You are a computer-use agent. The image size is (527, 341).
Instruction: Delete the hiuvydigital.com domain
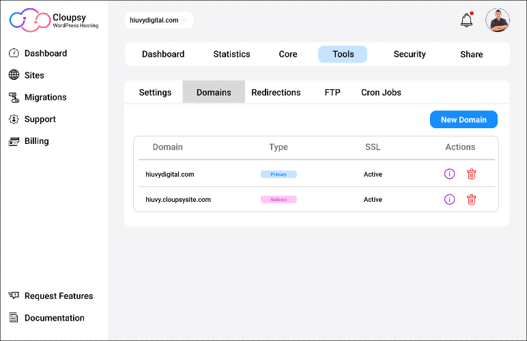(x=471, y=174)
